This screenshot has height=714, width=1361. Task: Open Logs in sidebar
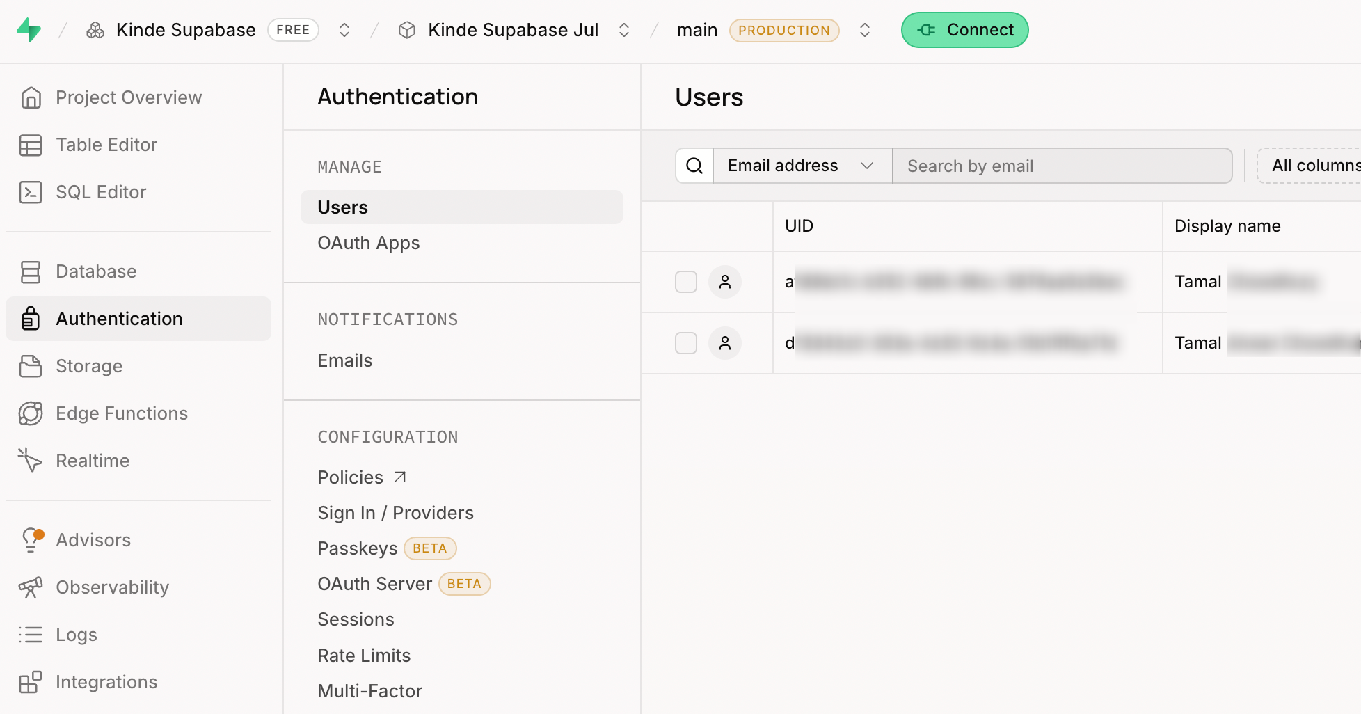[x=138, y=635]
